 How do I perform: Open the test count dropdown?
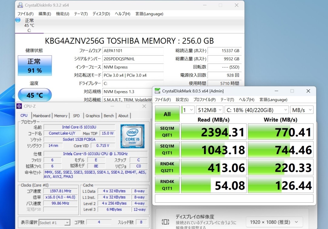point(188,110)
